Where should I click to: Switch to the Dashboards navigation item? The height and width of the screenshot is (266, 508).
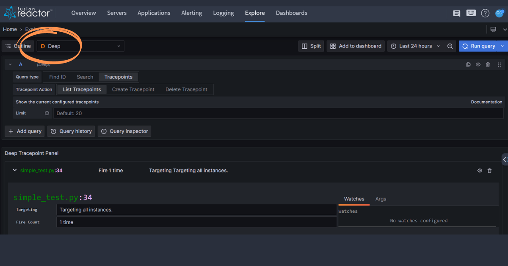point(291,13)
